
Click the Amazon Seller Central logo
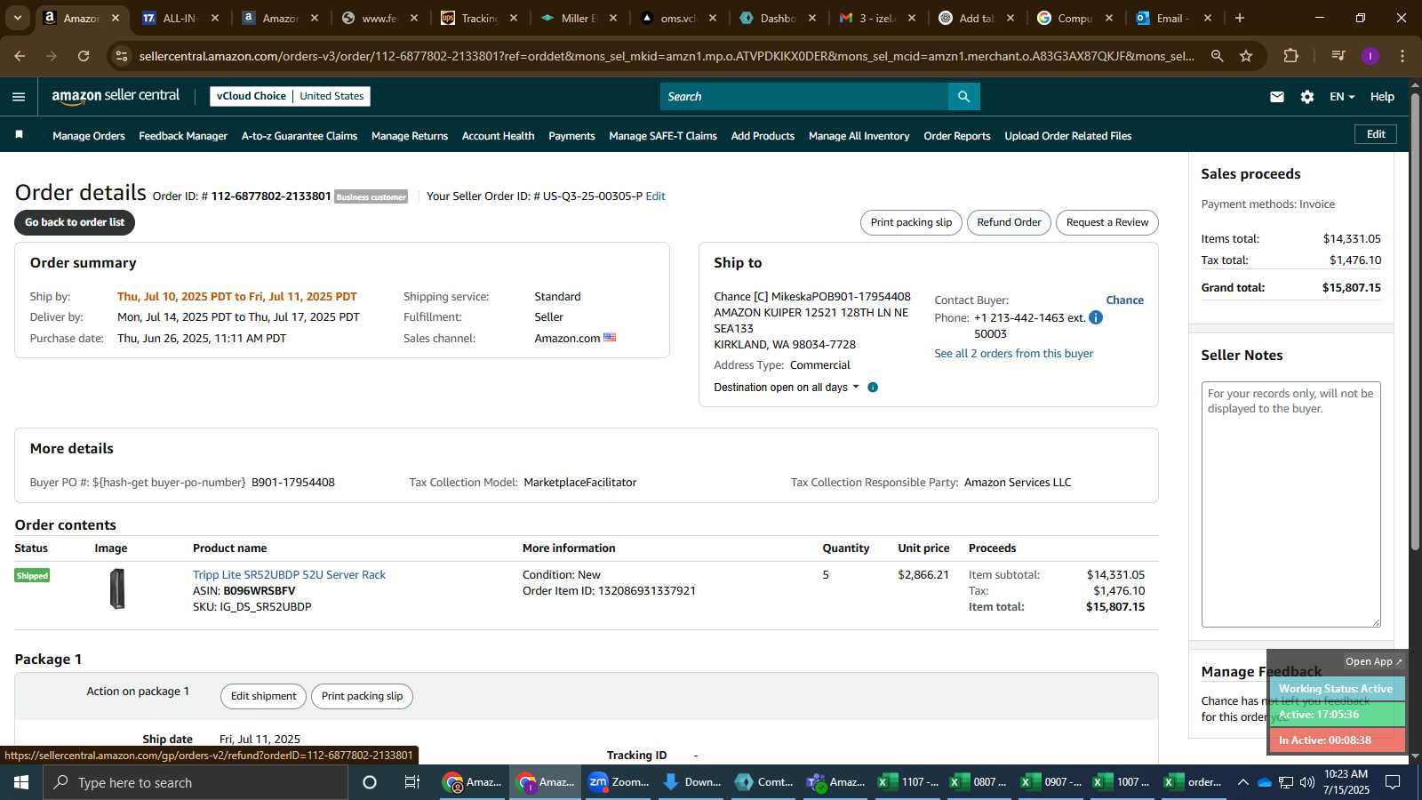116,96
